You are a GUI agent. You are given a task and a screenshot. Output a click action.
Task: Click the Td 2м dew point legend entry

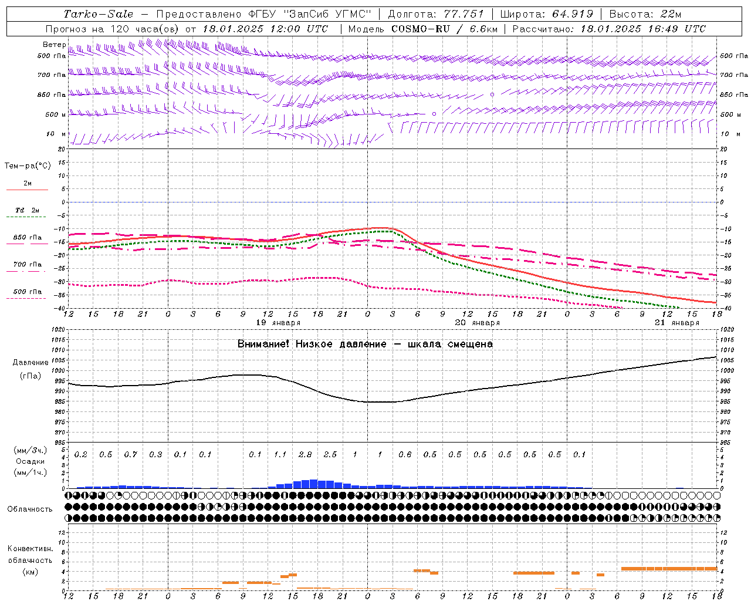(27, 210)
